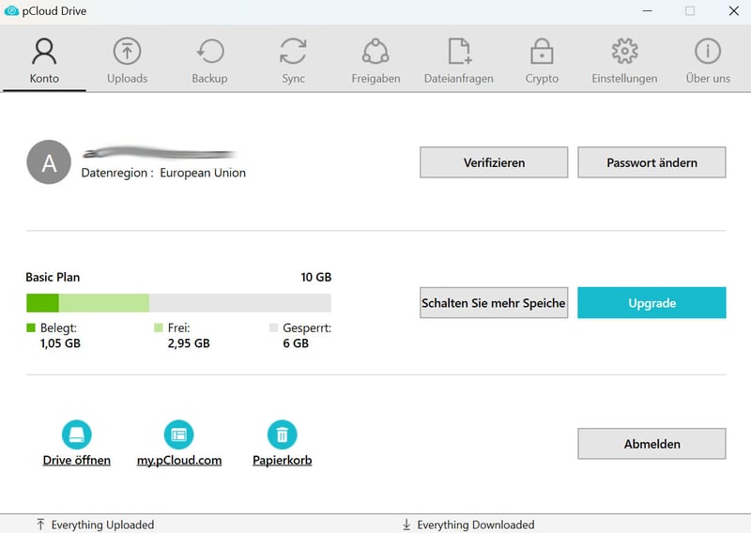Click the my.pCloud.com browser icon
Screen dimensions: 751x533
(178, 434)
